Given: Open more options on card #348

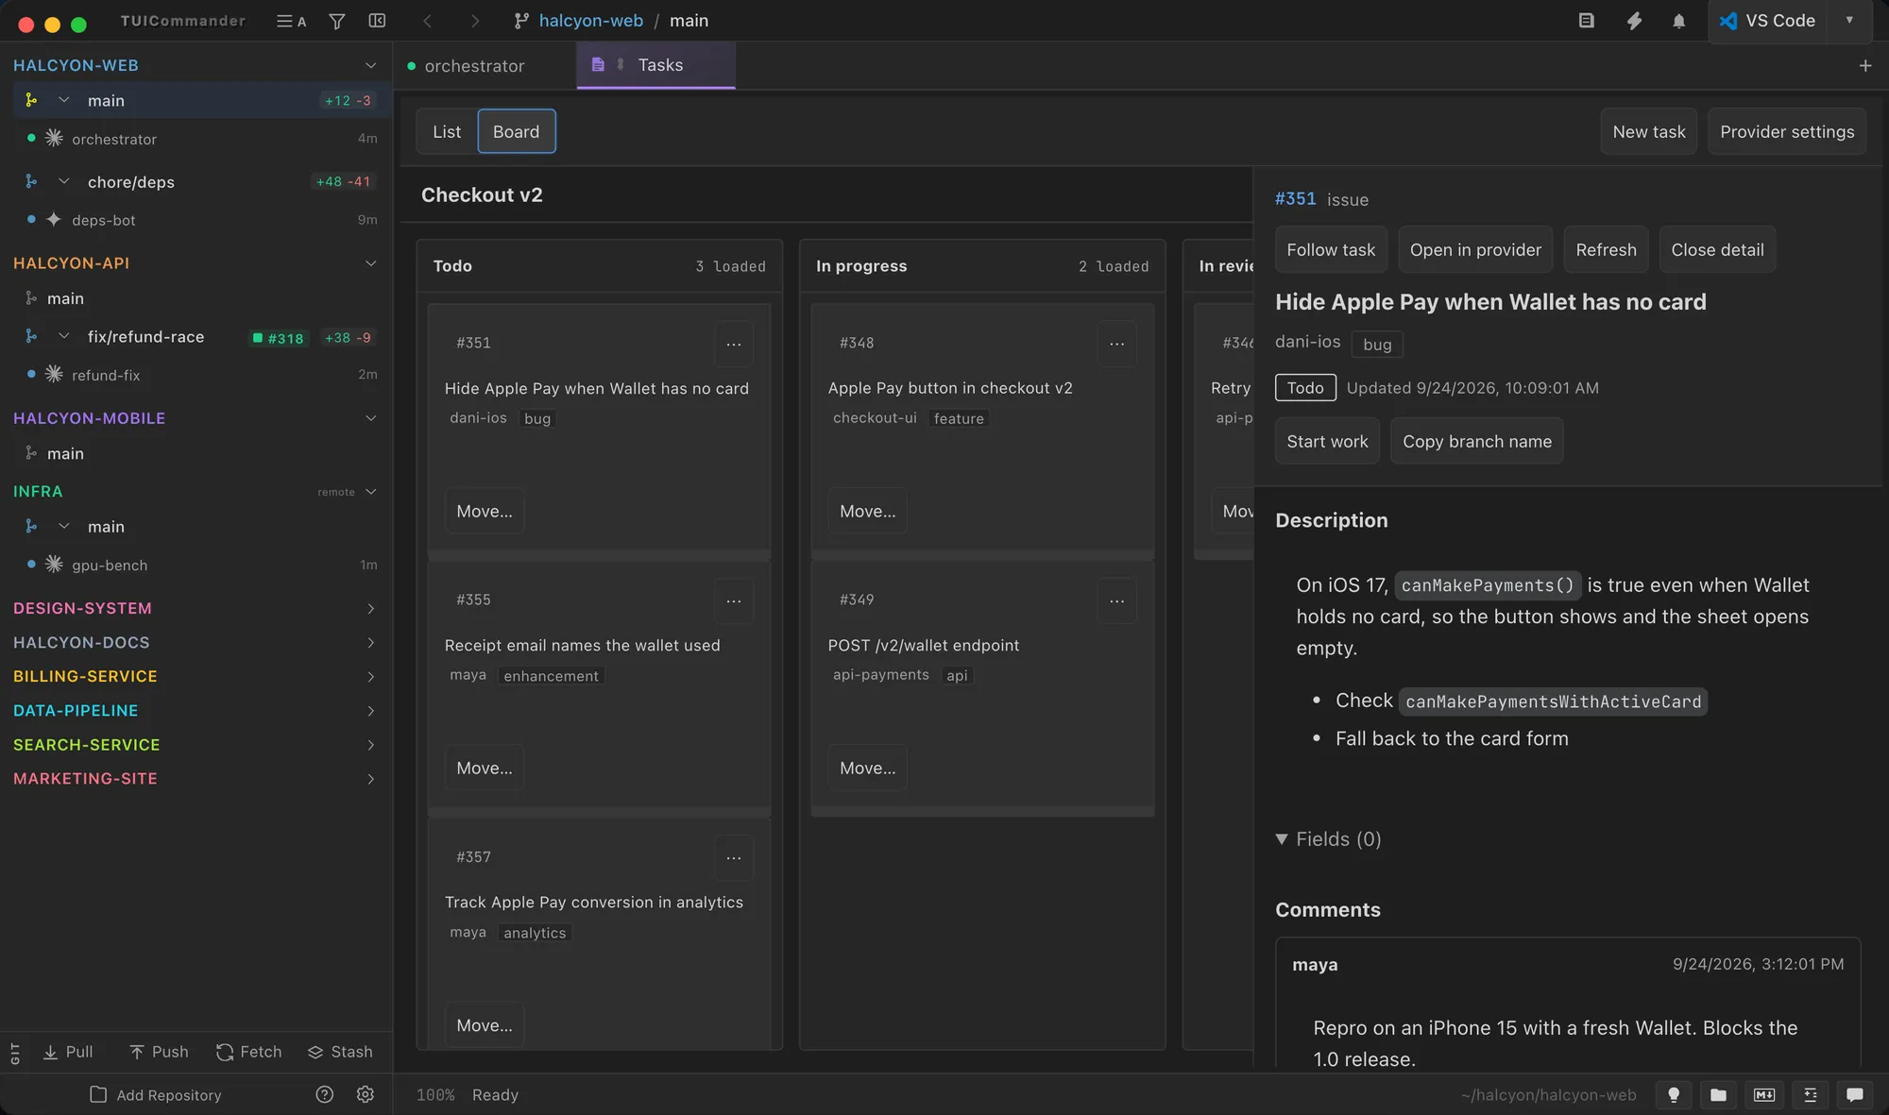Looking at the screenshot, I should (x=1116, y=344).
